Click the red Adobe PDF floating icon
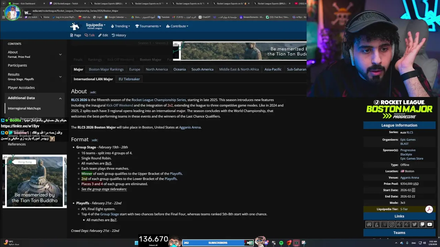The image size is (440, 247). [x=429, y=209]
